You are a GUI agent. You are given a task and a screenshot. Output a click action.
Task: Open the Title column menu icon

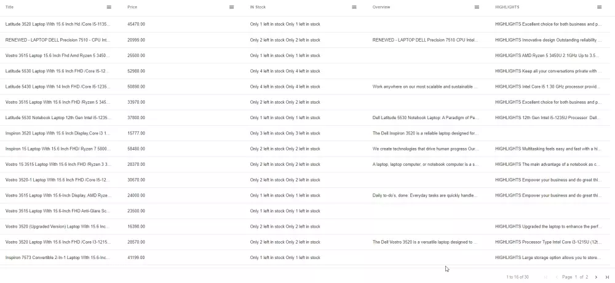(109, 7)
